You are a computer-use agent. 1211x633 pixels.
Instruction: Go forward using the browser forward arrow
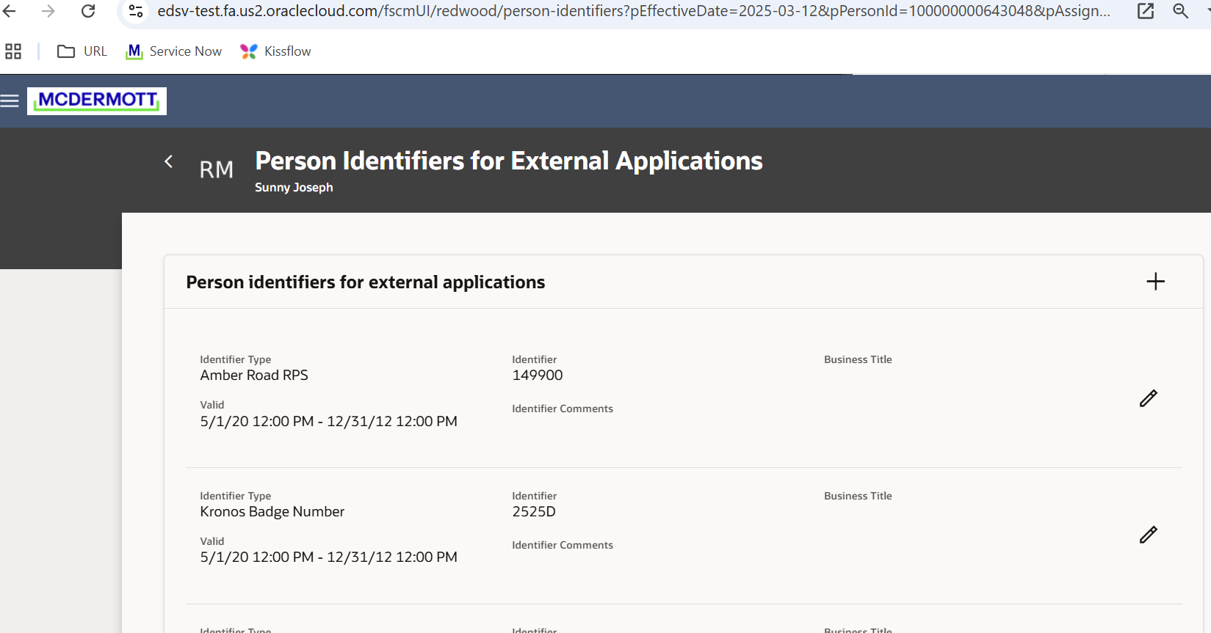pyautogui.click(x=48, y=11)
